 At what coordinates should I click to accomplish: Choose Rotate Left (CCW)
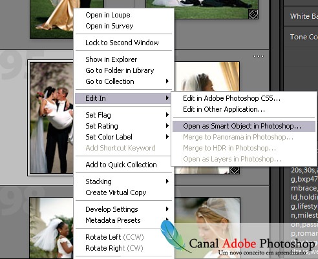[123, 237]
